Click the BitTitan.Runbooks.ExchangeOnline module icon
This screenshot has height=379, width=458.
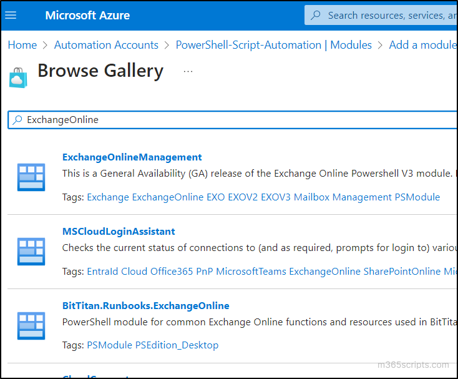31,326
